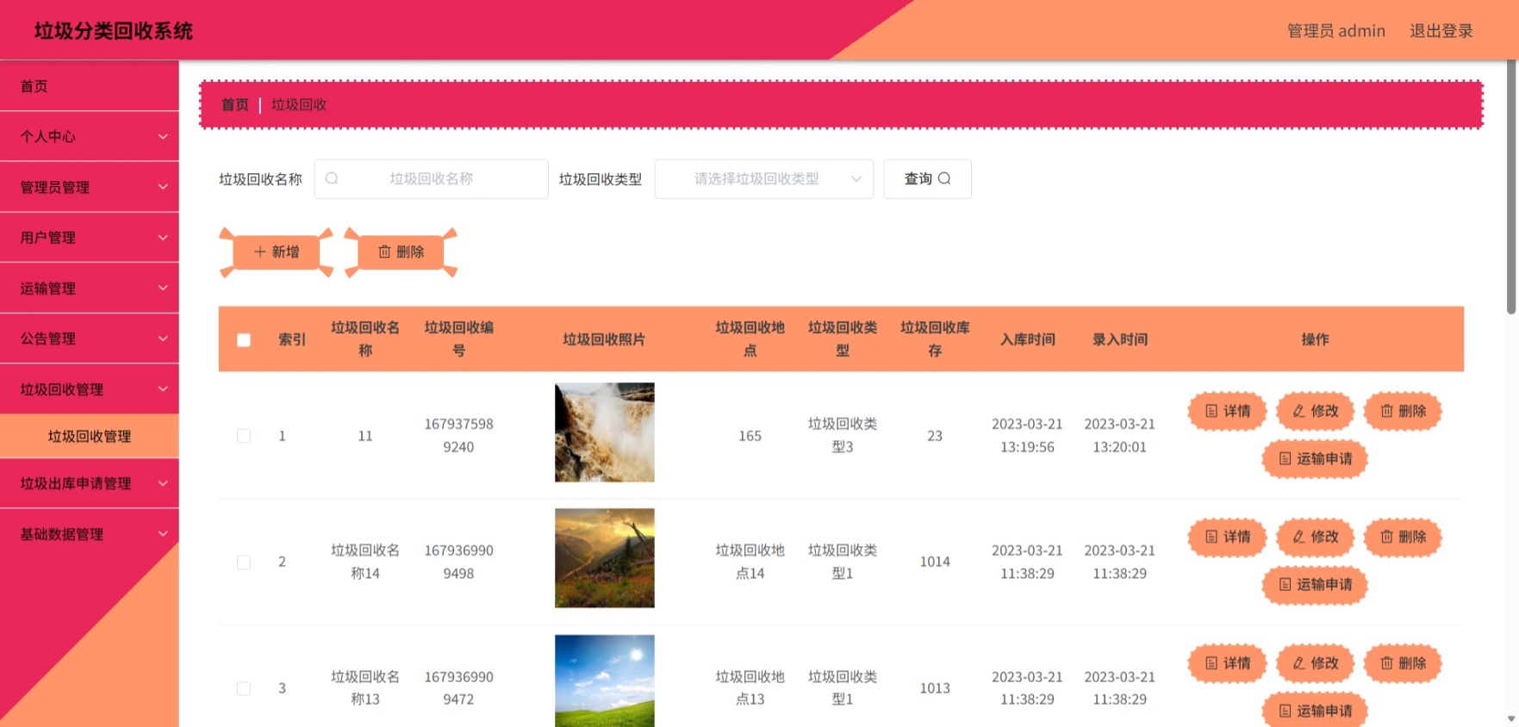Click the 查询 search button
The width and height of the screenshot is (1519, 727).
(927, 179)
